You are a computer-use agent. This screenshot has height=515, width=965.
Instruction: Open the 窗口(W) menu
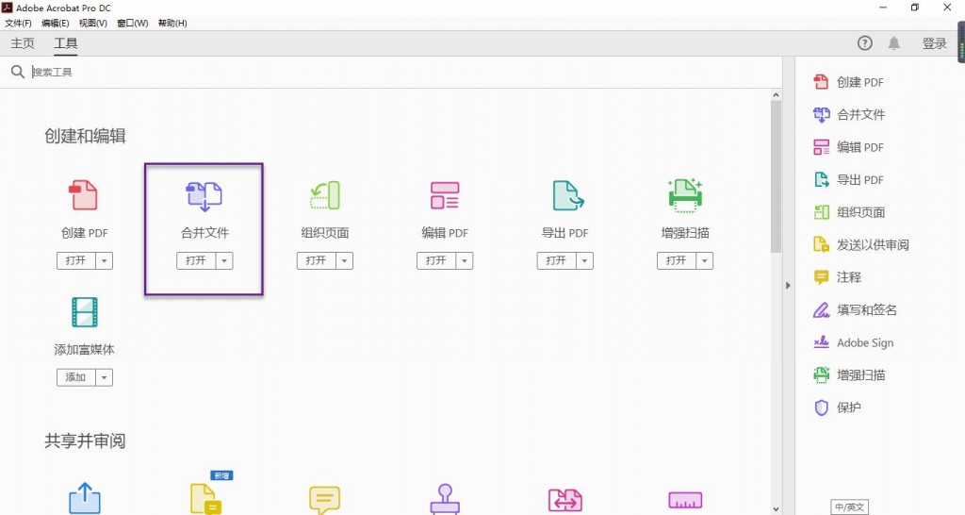point(132,23)
